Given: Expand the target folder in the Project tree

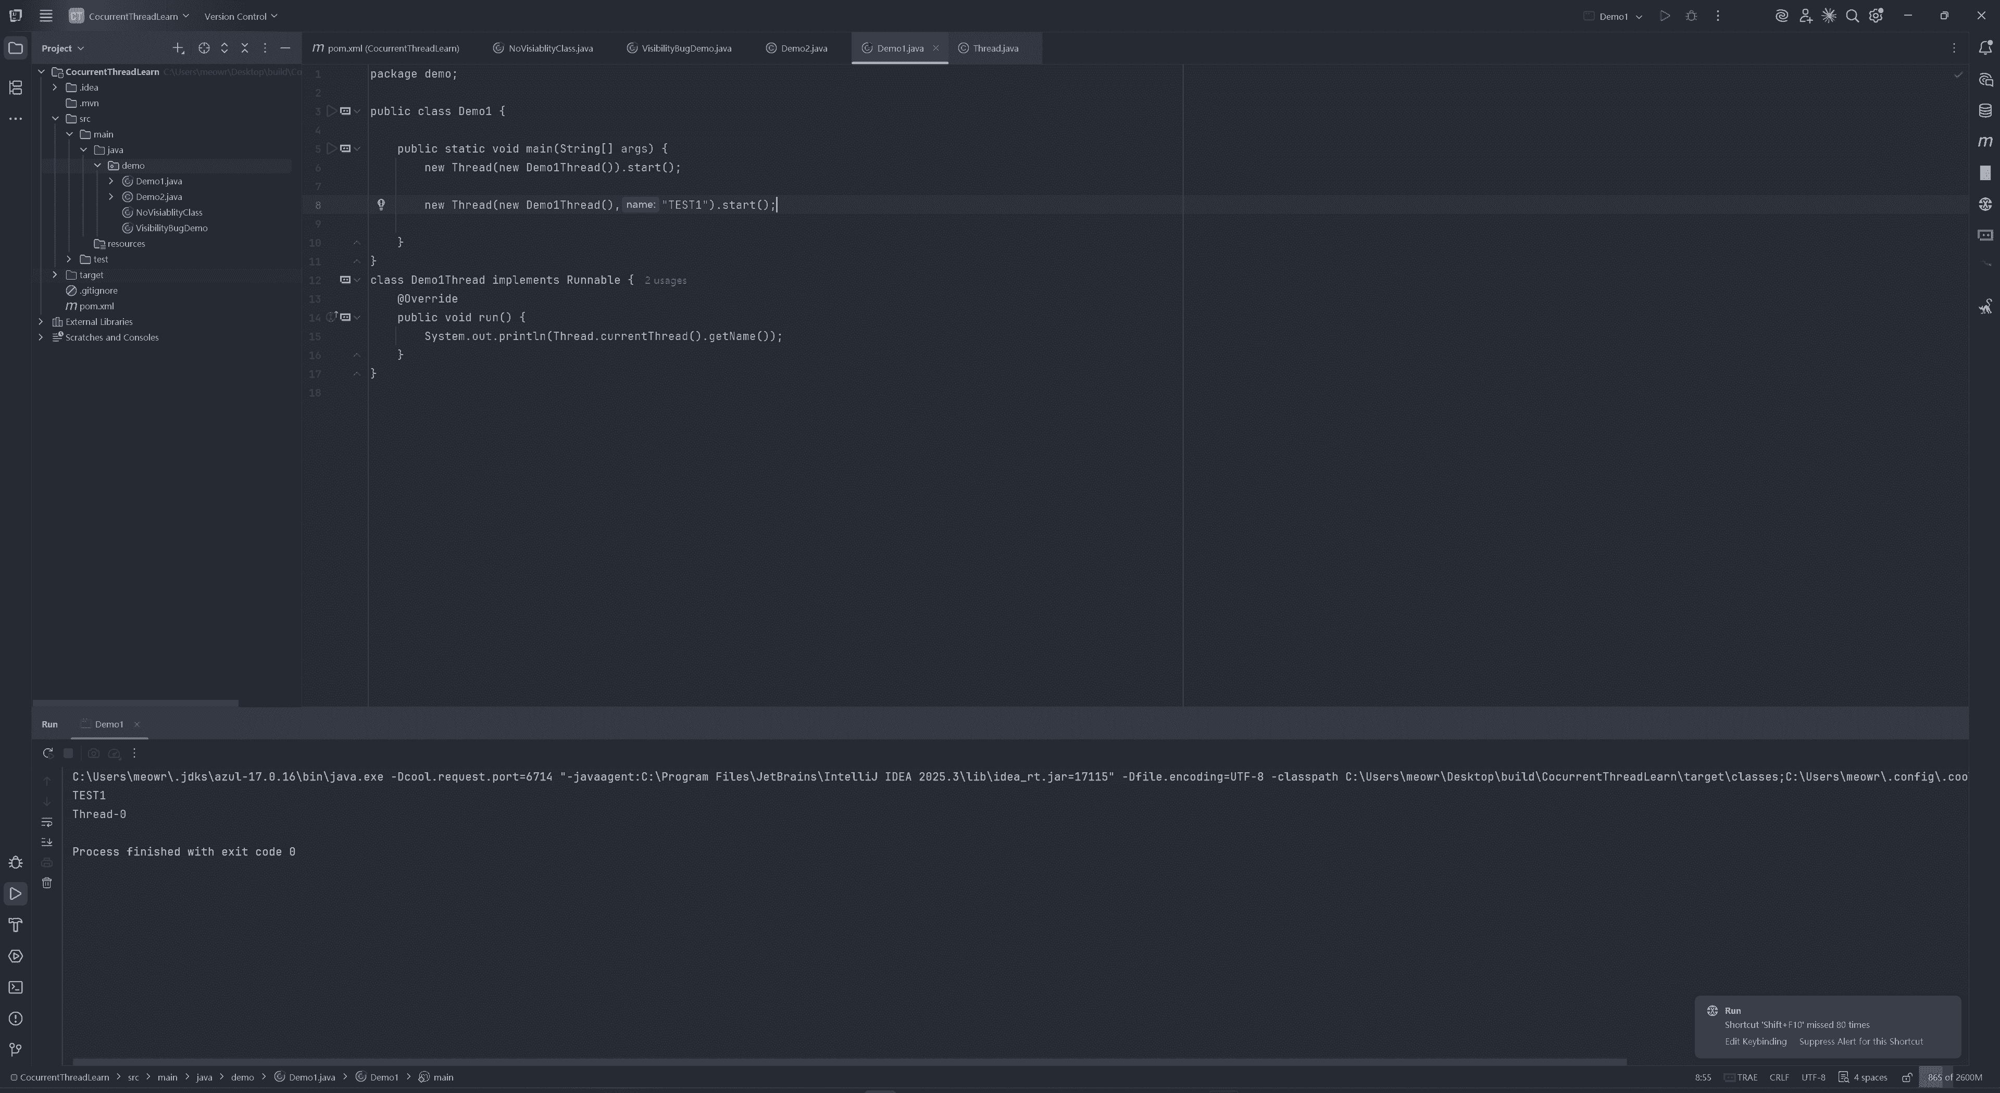Looking at the screenshot, I should 55,275.
